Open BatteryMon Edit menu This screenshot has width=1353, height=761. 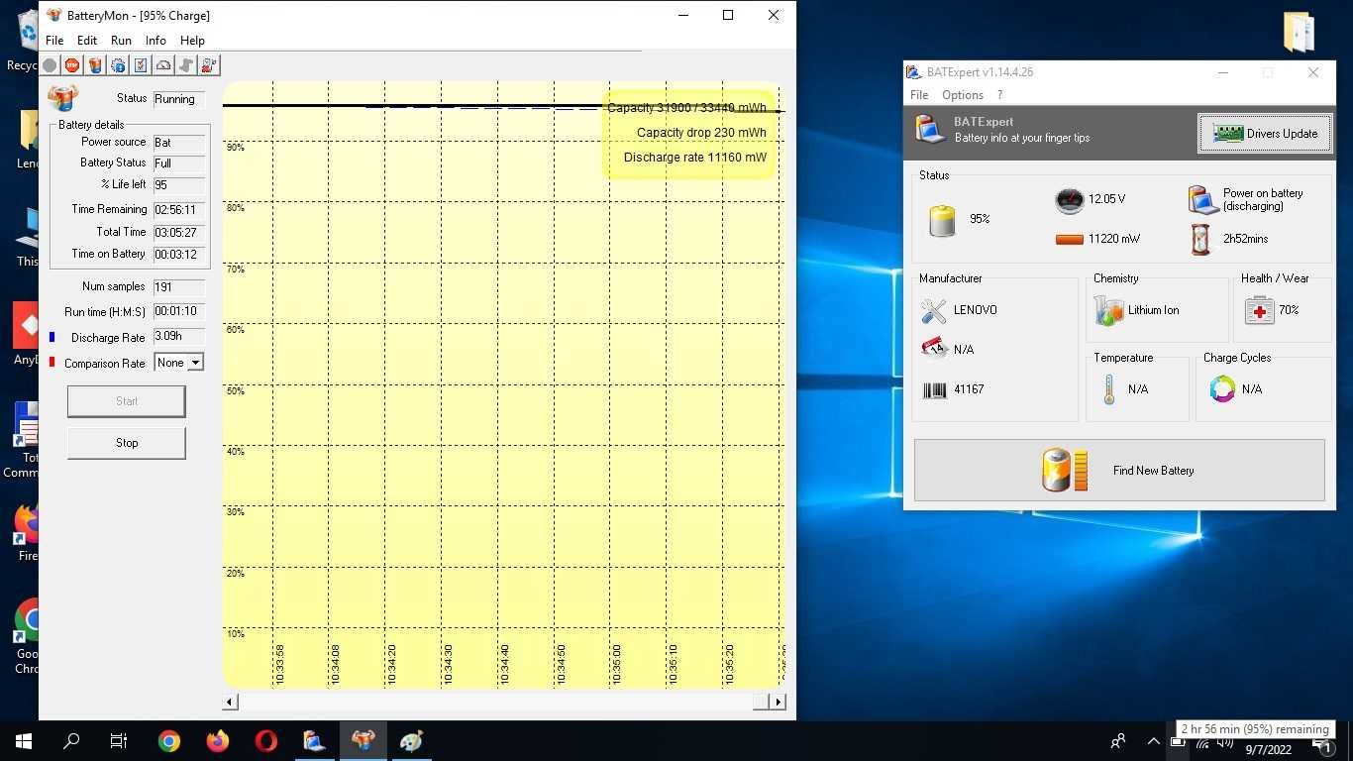87,41
